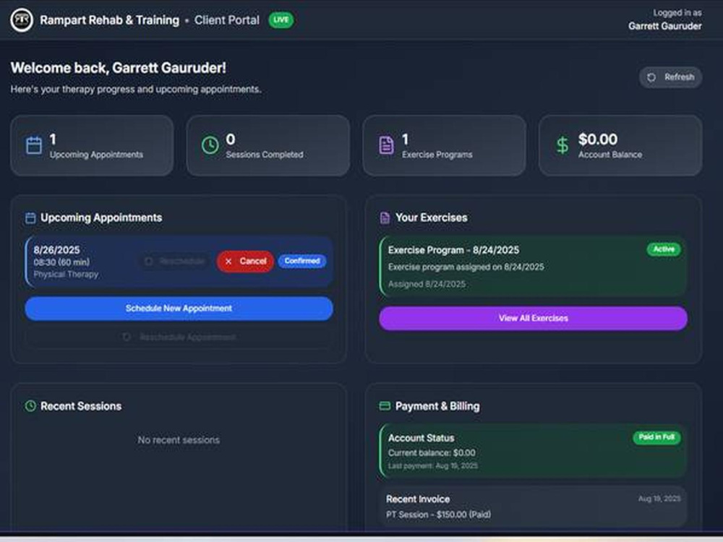Click the Client Portal header text
723x542 pixels.
[x=227, y=20]
